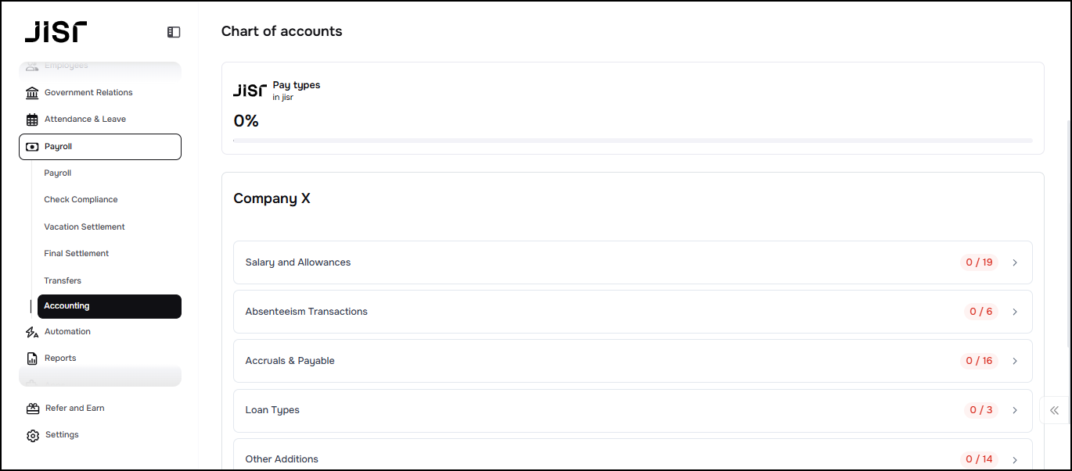Click the Automation lightning icon
1072x471 pixels.
32,332
